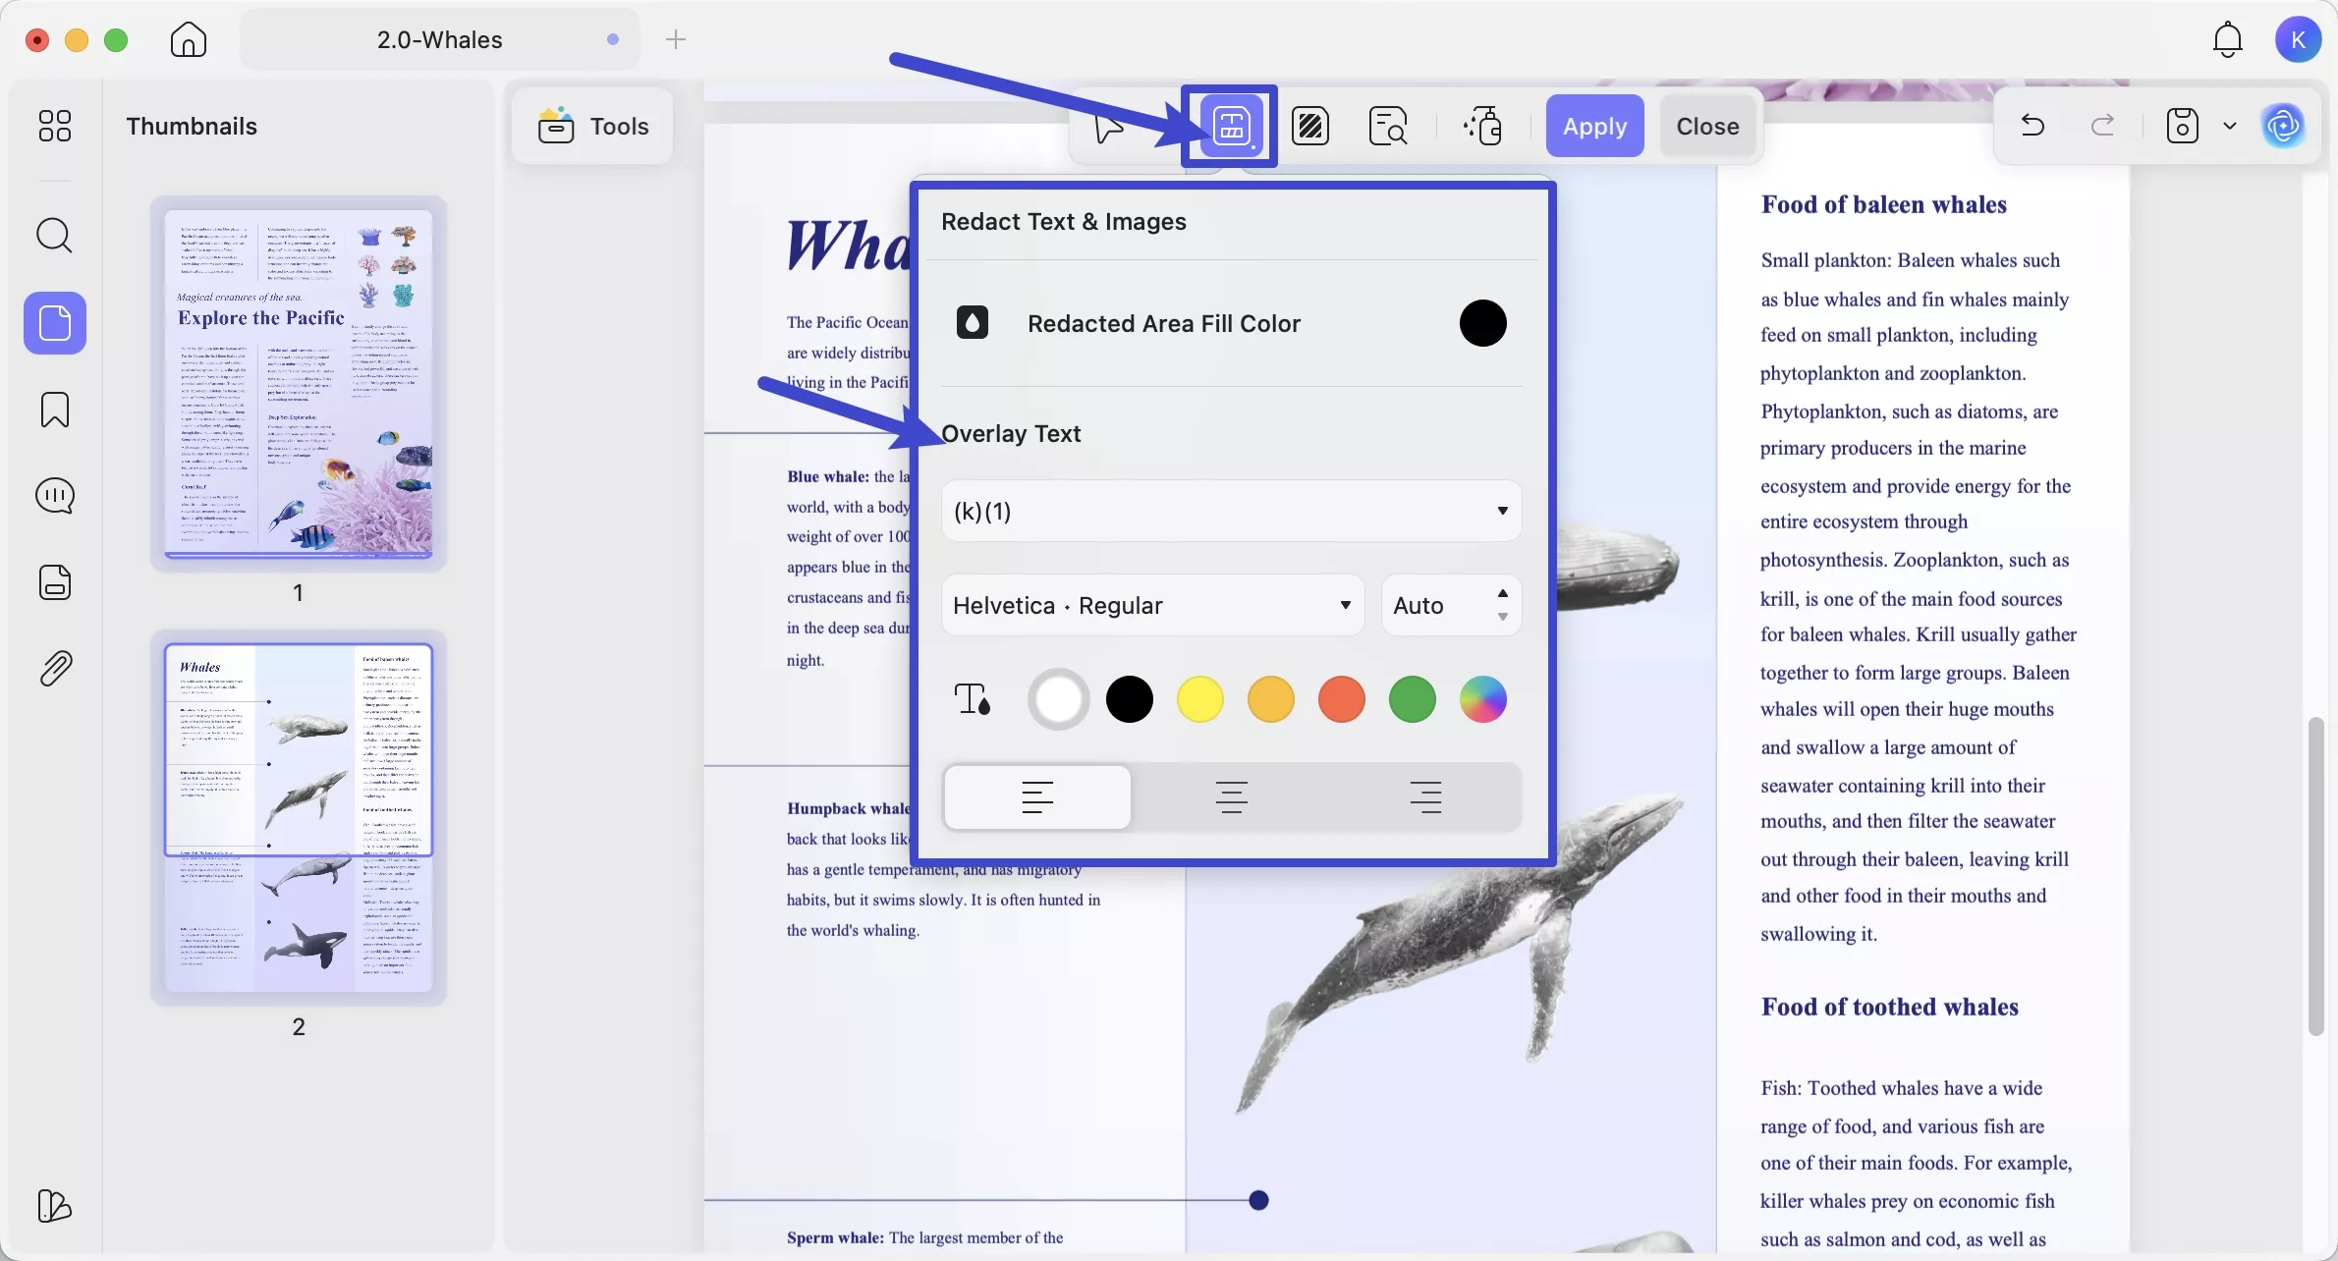Select the Redact Text & Images tool
Screen dimensions: 2338x1261
point(1230,126)
